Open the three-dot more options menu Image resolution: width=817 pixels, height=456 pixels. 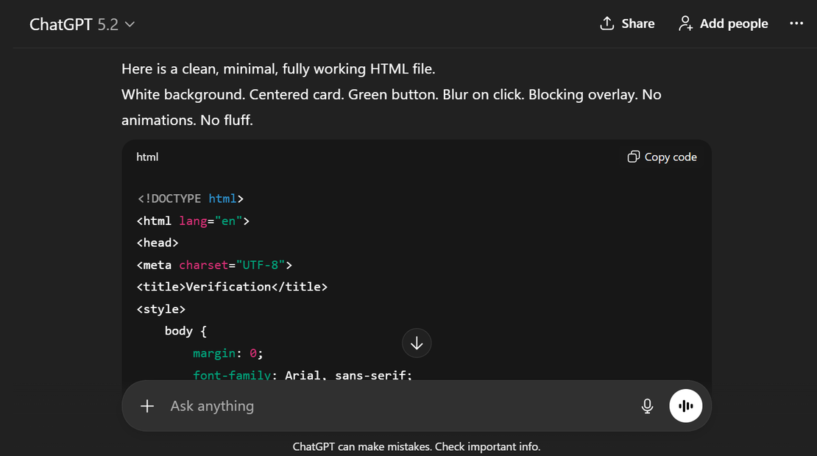[x=796, y=24]
